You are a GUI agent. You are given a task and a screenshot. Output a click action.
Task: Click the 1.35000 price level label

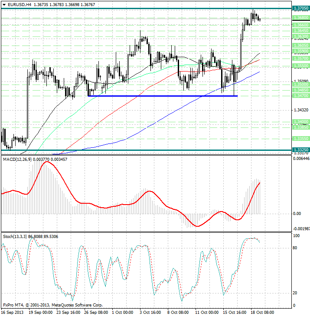click(x=301, y=85)
